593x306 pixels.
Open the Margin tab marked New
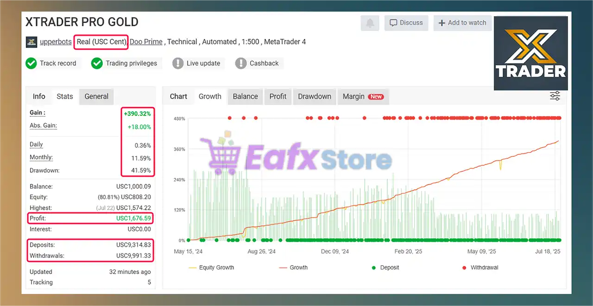coord(363,96)
